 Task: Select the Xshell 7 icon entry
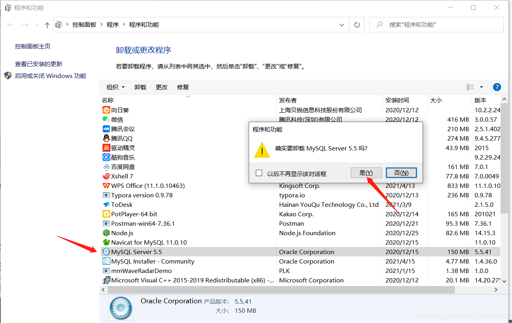[106, 176]
